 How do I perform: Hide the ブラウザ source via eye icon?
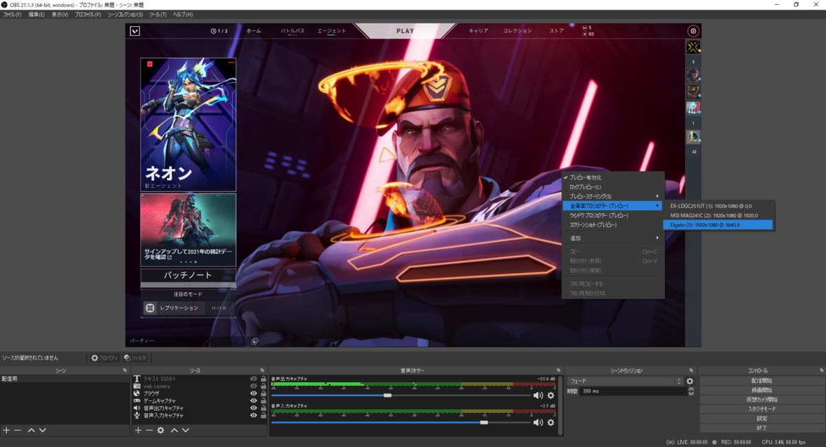coord(253,393)
